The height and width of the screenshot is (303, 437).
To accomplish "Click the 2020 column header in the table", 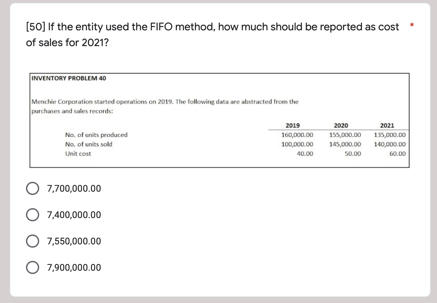I will click(x=341, y=125).
